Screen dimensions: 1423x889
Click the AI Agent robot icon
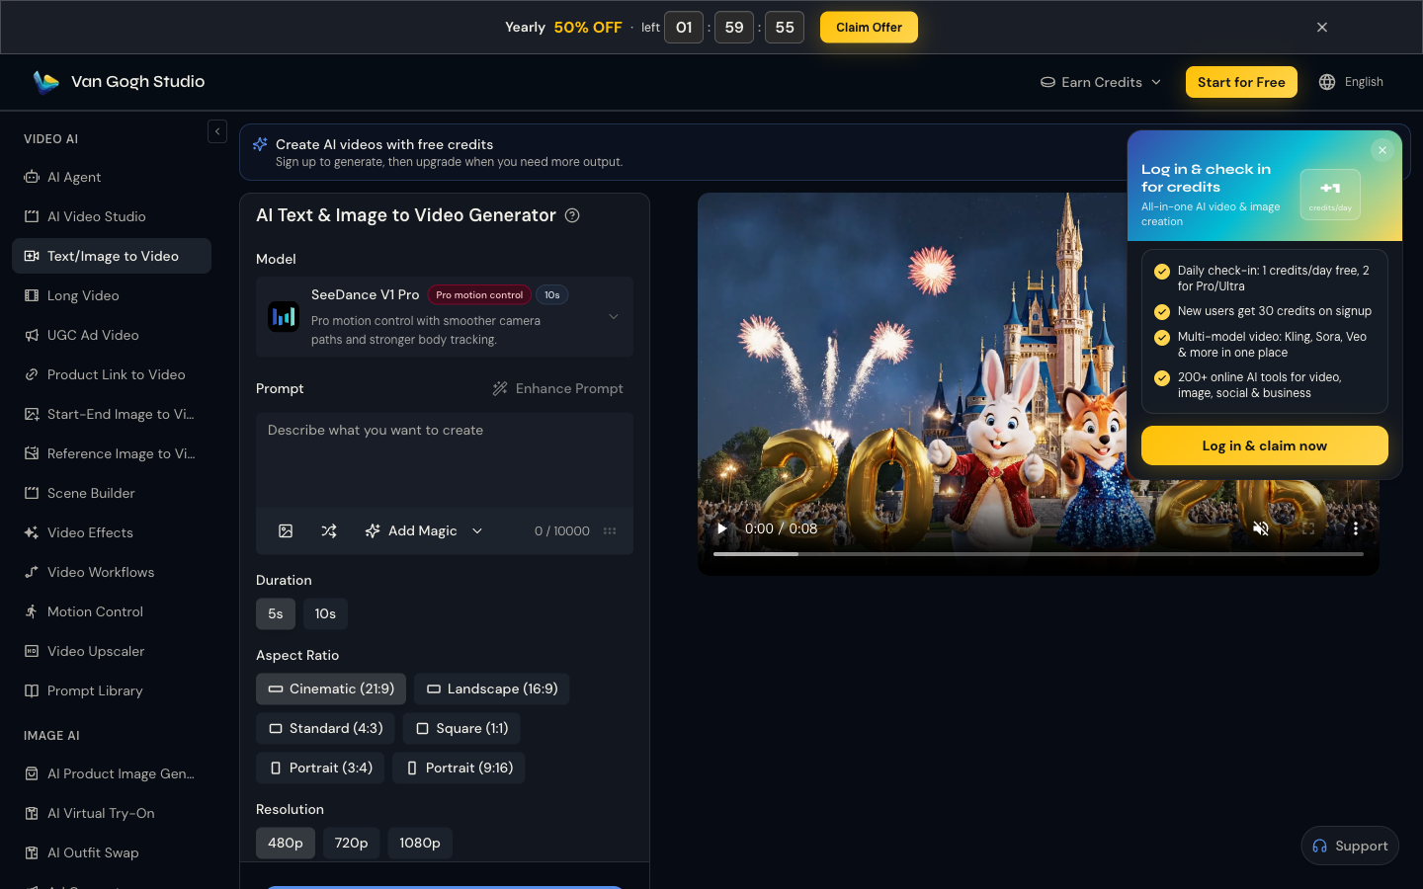tap(32, 177)
